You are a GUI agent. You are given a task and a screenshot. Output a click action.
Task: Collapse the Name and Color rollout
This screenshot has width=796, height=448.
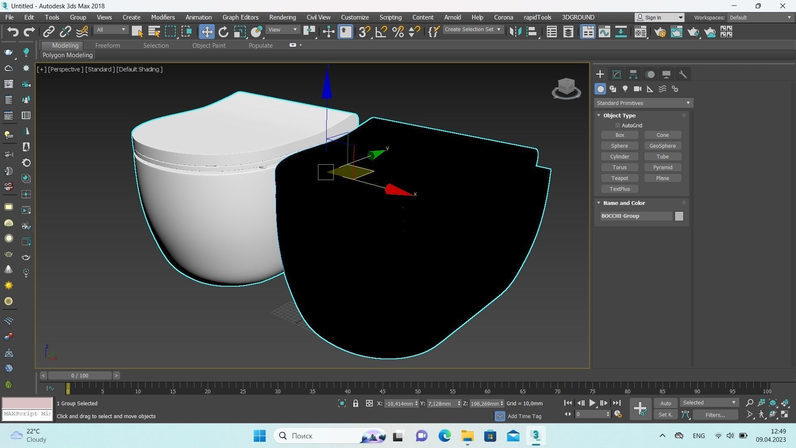click(599, 203)
